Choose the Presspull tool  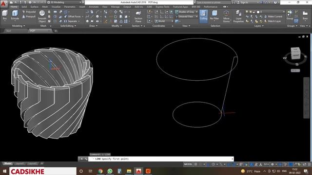(x=29, y=17)
